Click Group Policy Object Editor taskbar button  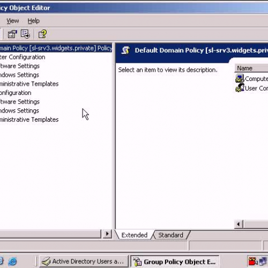pyautogui.click(x=175, y=262)
